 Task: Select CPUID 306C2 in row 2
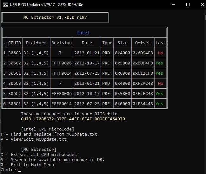click(15, 63)
